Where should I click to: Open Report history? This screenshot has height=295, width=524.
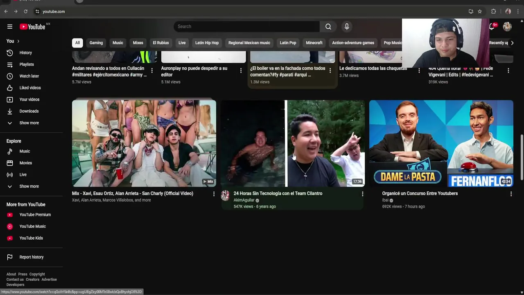(31, 257)
